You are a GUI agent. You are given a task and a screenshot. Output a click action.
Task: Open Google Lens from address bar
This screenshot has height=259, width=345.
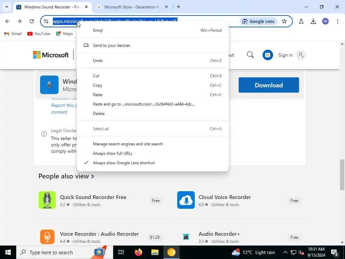(258, 21)
